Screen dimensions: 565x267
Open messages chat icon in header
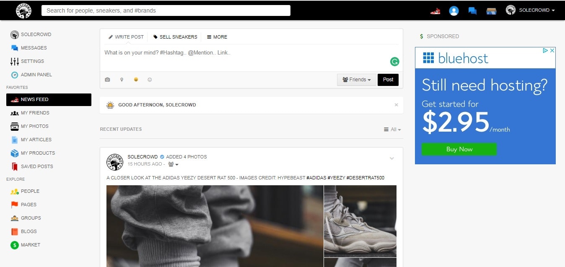point(472,11)
